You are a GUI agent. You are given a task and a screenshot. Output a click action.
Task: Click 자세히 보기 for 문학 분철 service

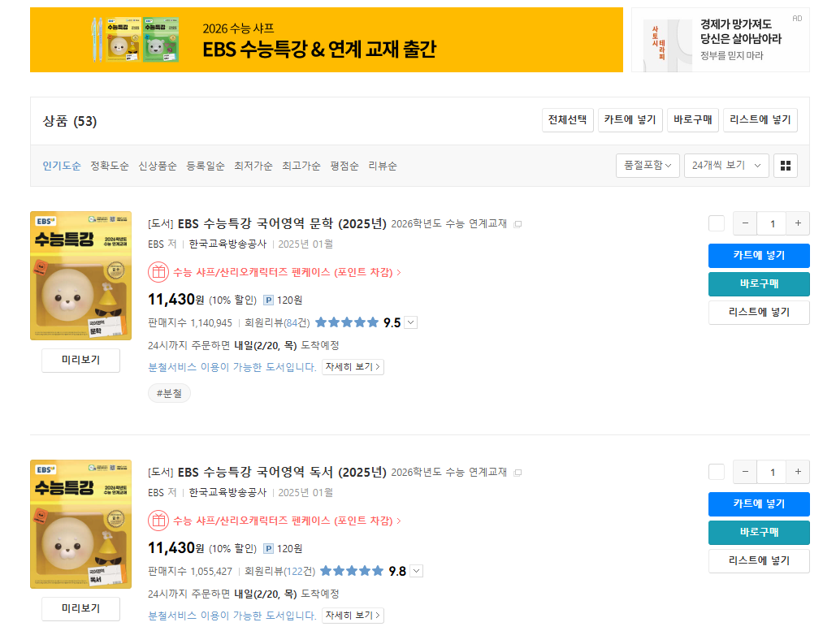point(353,367)
